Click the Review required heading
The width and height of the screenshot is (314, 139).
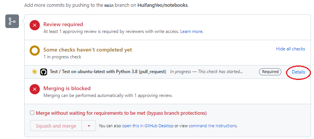pyautogui.click(x=63, y=24)
